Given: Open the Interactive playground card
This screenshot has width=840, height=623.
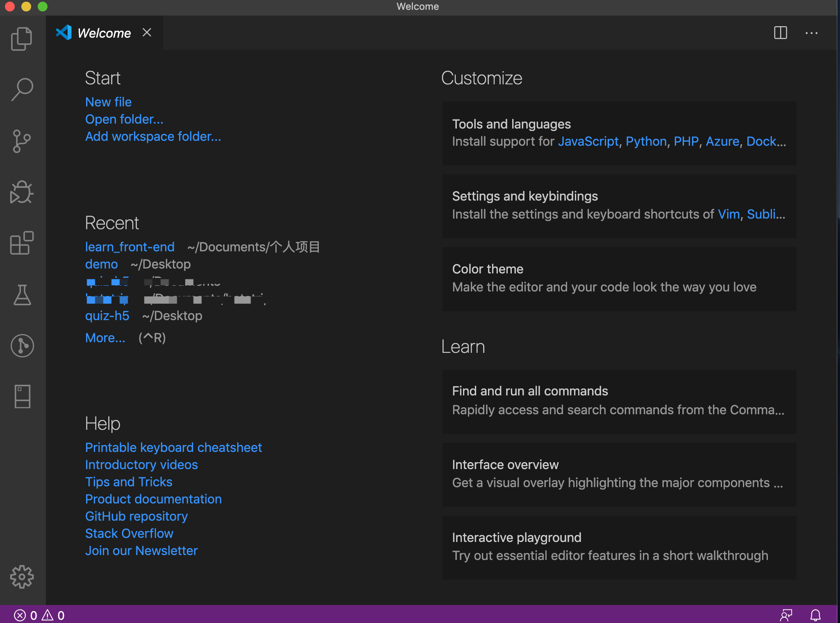Looking at the screenshot, I should (x=619, y=547).
